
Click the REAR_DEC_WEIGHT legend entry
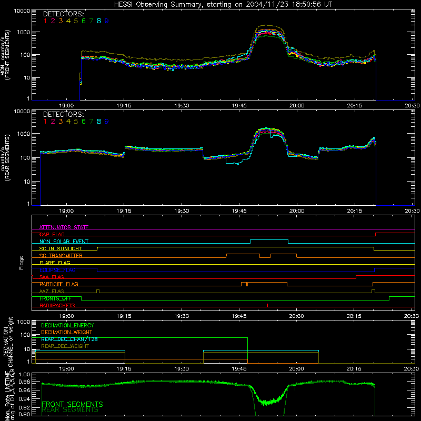click(x=65, y=346)
